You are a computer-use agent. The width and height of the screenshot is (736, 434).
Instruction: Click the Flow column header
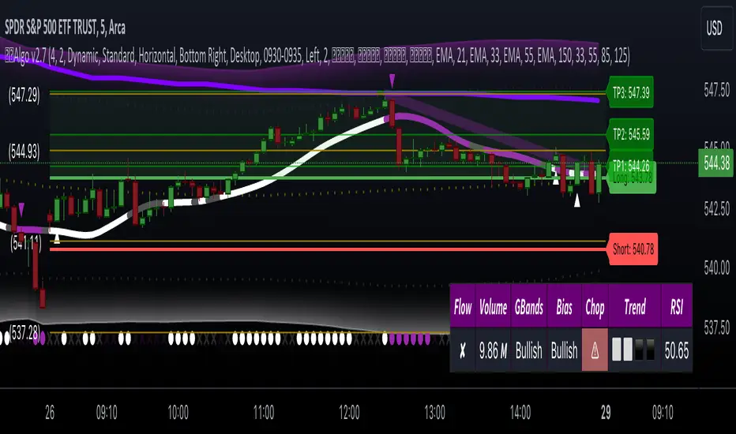(x=463, y=307)
